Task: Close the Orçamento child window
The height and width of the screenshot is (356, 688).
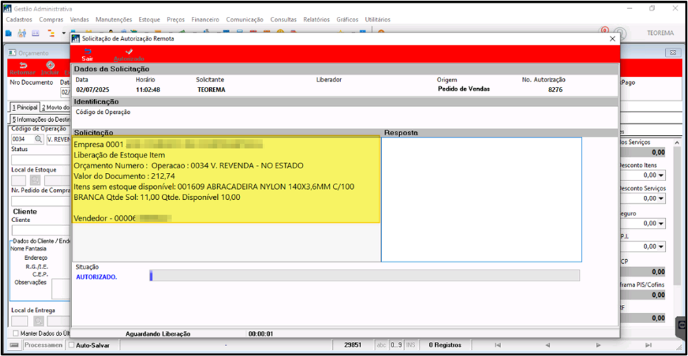Action: 673,52
